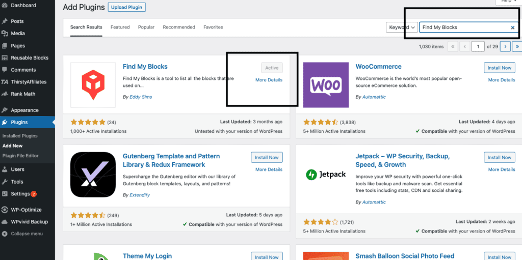Open Gutenberg Template and Pattern Library title
Image resolution: width=522 pixels, height=260 pixels.
(171, 160)
